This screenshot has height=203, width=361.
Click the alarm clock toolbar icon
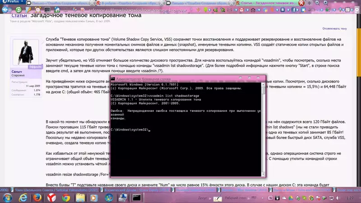point(38,9)
